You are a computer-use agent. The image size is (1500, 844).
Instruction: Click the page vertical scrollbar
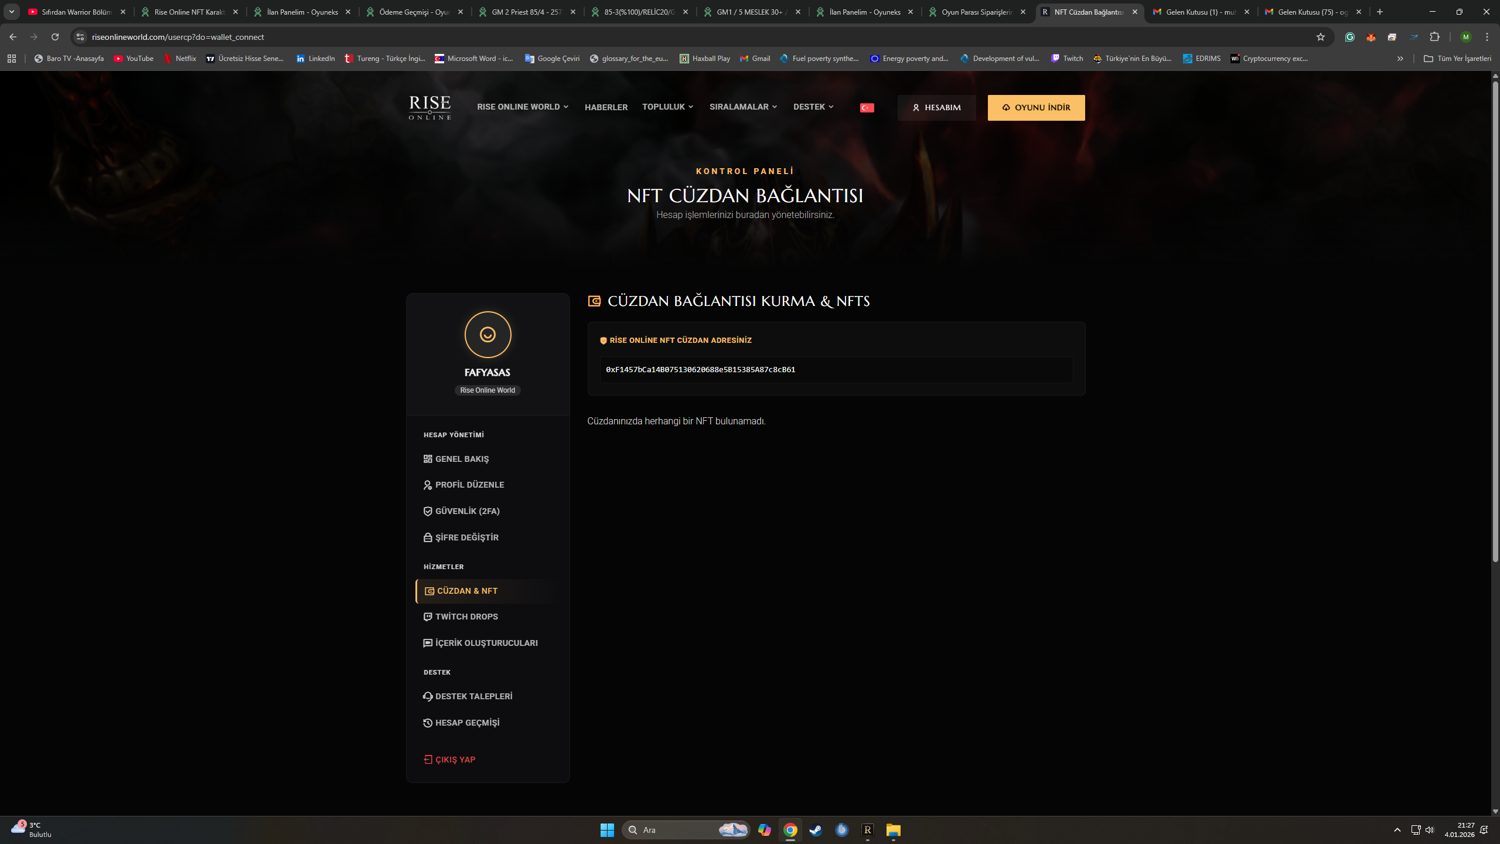(1495, 321)
